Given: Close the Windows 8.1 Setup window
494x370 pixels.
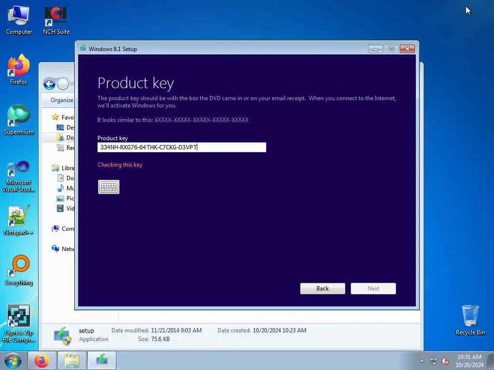Looking at the screenshot, I should pos(407,49).
